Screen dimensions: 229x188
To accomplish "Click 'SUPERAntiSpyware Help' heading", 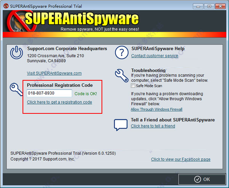I will coord(158,49).
